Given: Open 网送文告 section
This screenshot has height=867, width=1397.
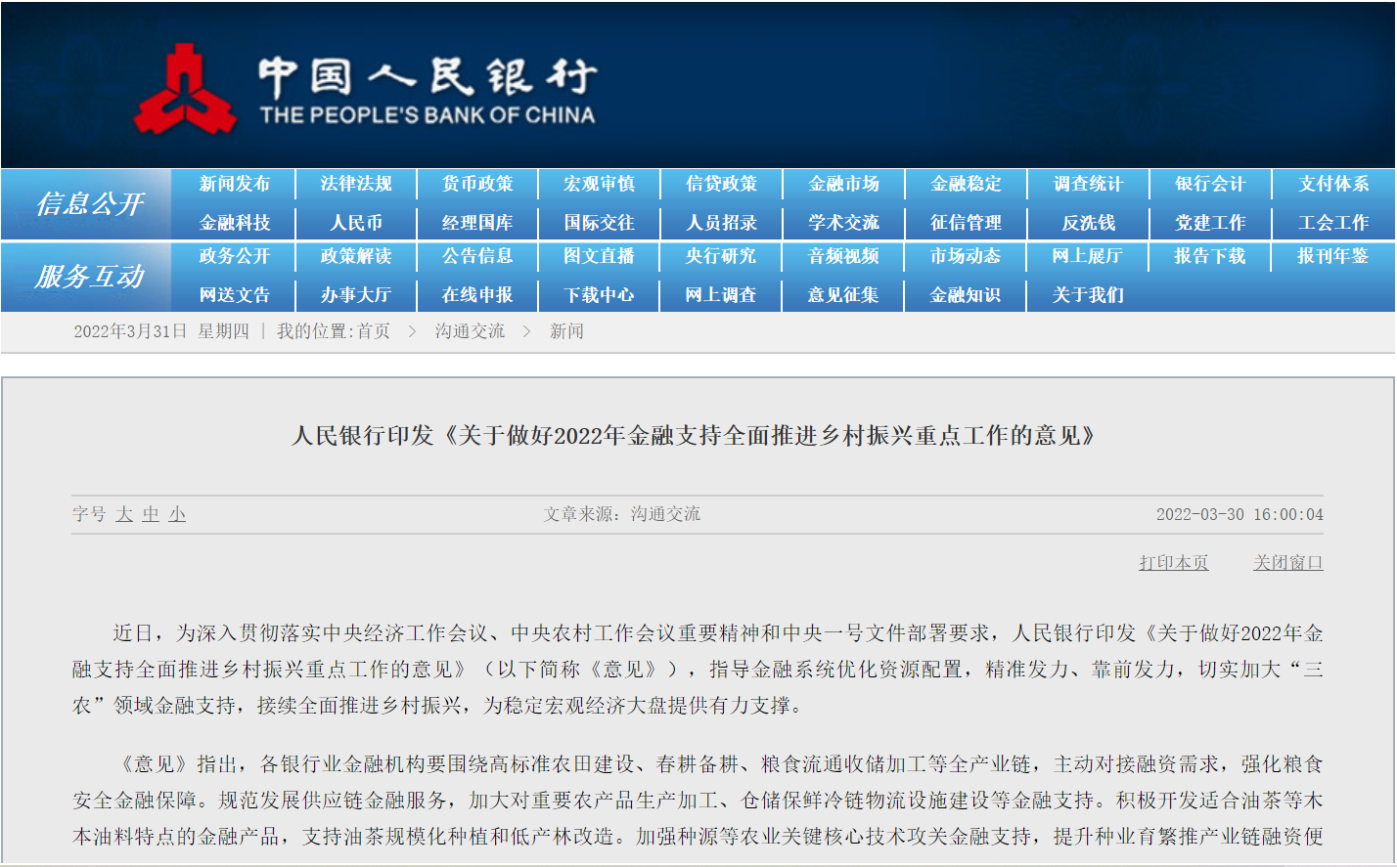Looking at the screenshot, I should pos(235,295).
